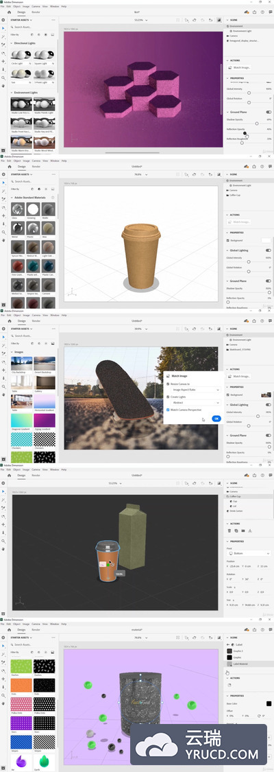The height and width of the screenshot is (772, 274).
Task: Click the Group action icon in carton window
Action: [x=243, y=530]
